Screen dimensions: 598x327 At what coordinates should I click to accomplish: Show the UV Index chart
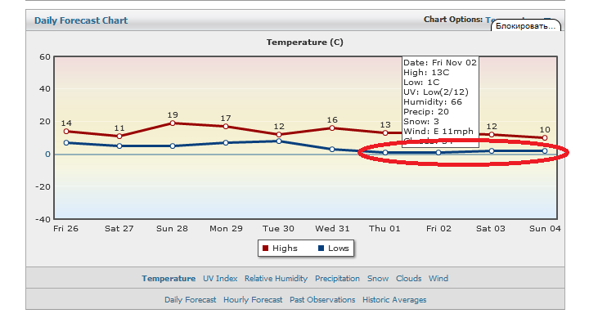point(220,279)
